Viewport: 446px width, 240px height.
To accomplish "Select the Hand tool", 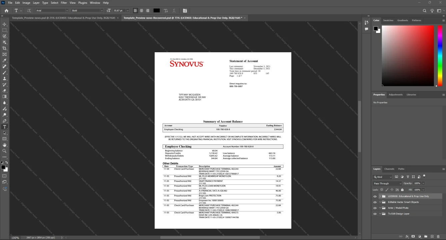I will (5, 145).
